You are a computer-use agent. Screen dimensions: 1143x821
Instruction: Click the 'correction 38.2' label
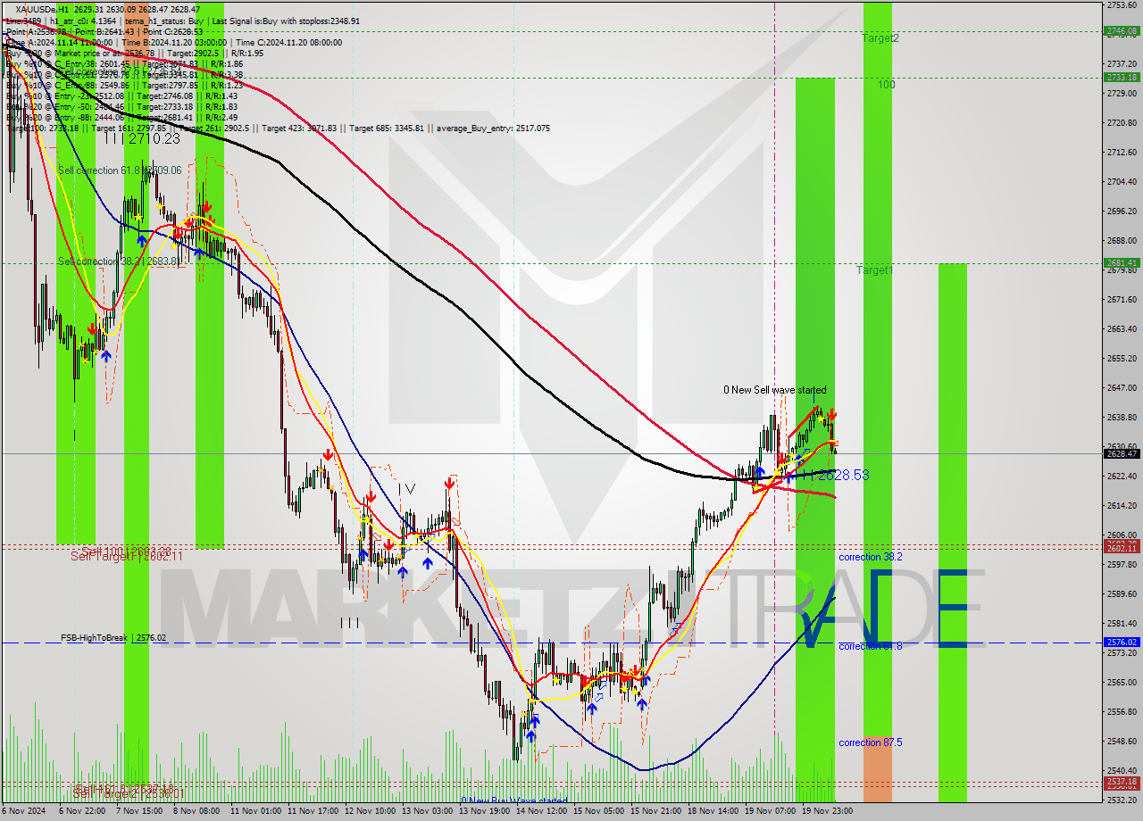click(870, 557)
